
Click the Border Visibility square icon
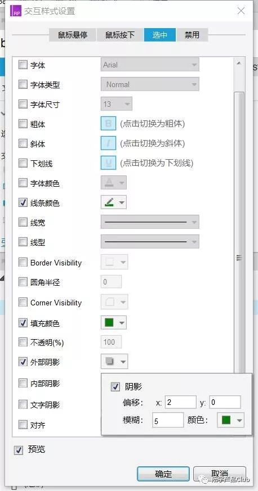109,262
